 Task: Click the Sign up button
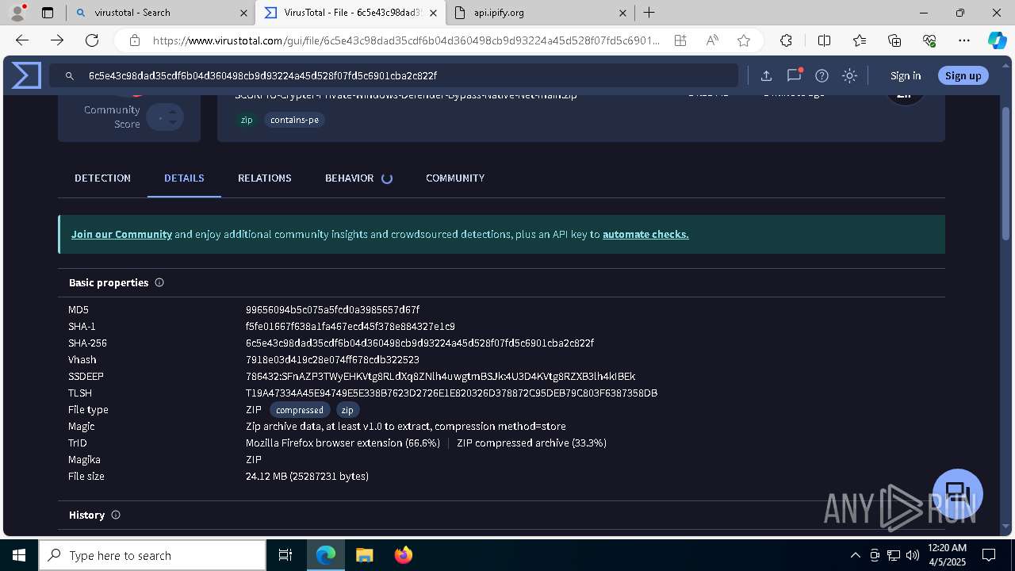tap(963, 75)
